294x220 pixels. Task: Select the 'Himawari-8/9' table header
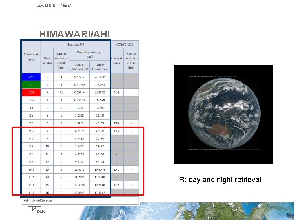coord(75,44)
